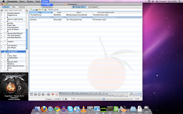The height and width of the screenshot is (114, 183).
Task: Stop playback with the stop button
Action: (x=43, y=95)
